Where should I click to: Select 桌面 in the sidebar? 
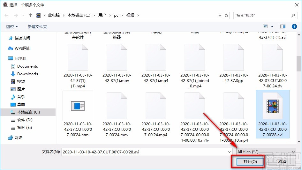click(18, 105)
